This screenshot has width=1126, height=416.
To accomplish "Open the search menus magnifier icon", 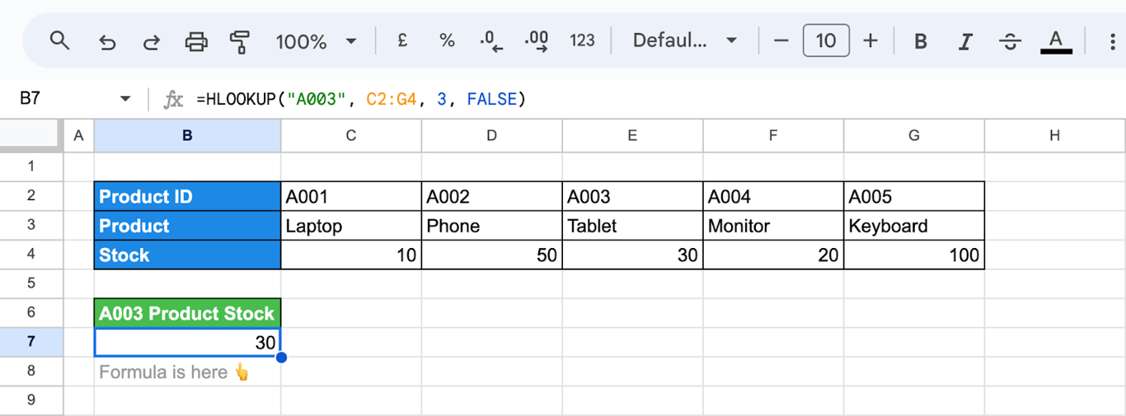I will 59,40.
